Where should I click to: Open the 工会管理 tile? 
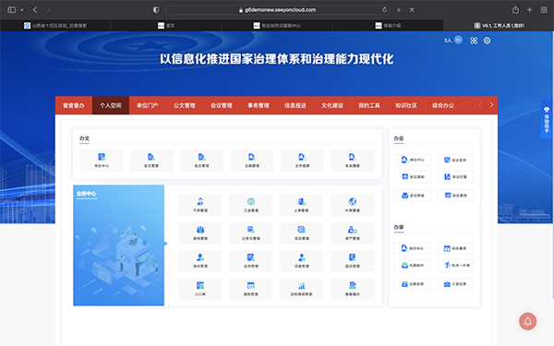(251, 205)
